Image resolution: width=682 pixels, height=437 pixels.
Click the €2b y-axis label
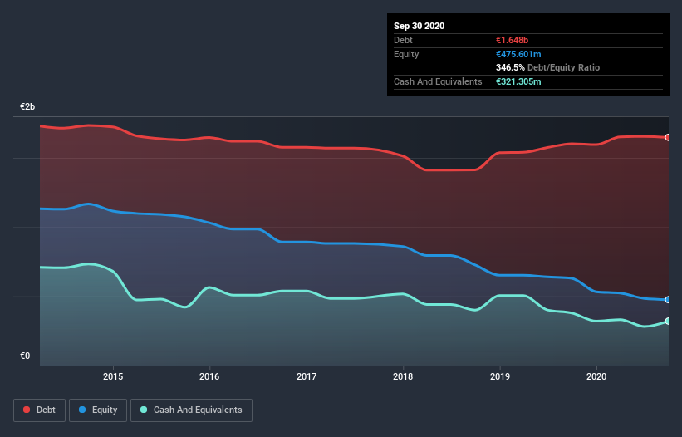click(27, 106)
